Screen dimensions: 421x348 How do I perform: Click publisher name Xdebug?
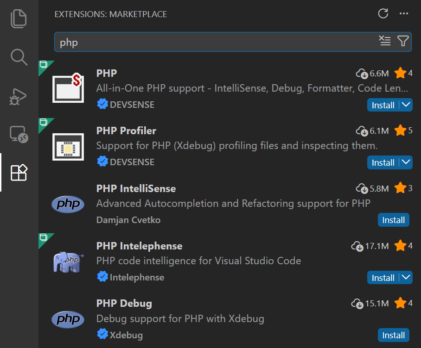[x=126, y=335]
